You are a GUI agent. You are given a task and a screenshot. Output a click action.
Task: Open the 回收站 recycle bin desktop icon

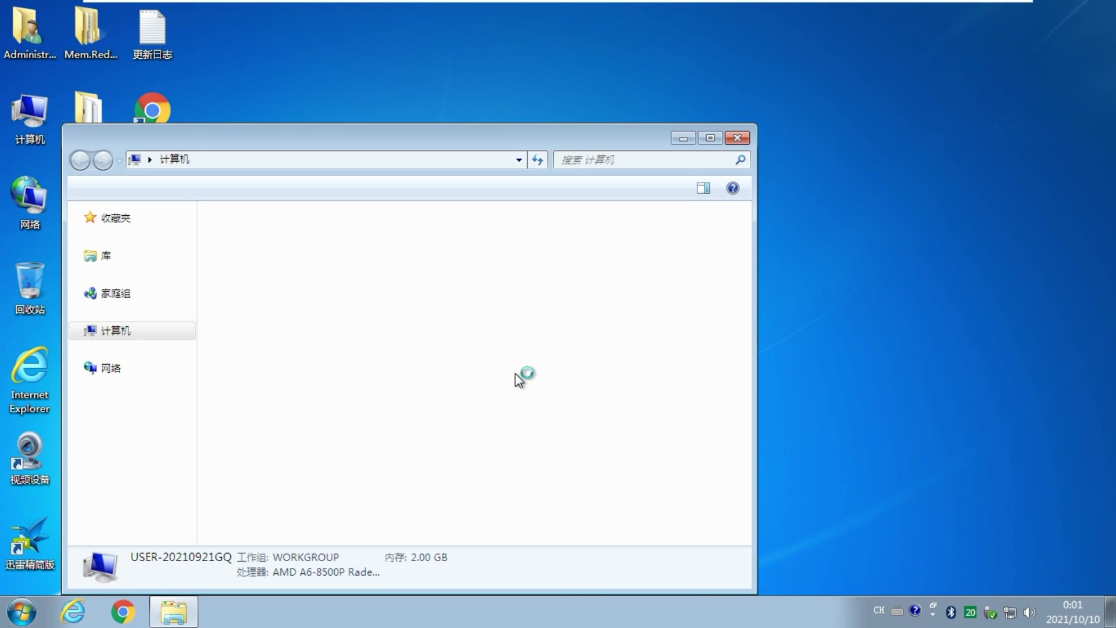pos(30,288)
